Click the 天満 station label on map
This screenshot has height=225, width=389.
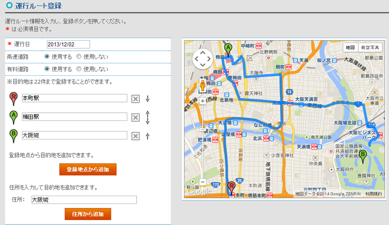(304, 61)
